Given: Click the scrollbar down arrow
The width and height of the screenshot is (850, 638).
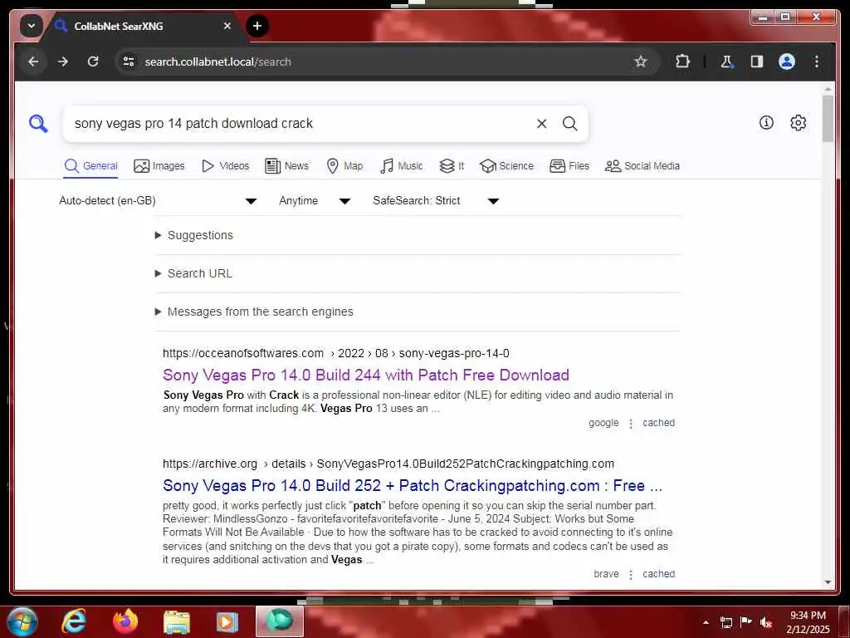Looking at the screenshot, I should point(828,582).
